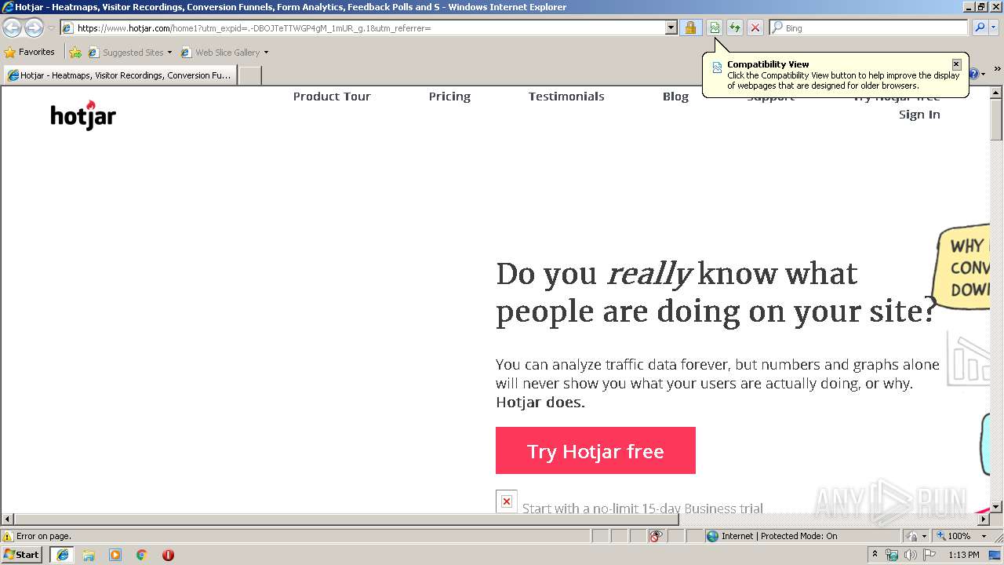
Task: Click the Help question mark icon
Action: tap(974, 74)
